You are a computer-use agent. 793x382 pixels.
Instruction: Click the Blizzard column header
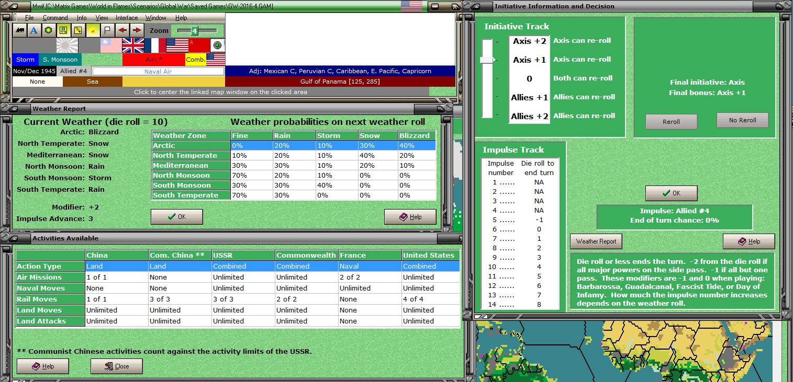417,135
